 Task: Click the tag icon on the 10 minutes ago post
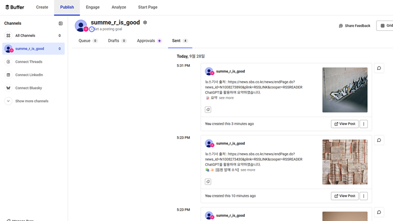pos(208,182)
